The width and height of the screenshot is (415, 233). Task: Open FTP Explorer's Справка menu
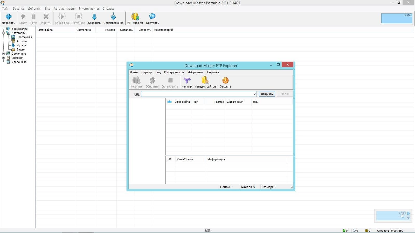(x=213, y=72)
